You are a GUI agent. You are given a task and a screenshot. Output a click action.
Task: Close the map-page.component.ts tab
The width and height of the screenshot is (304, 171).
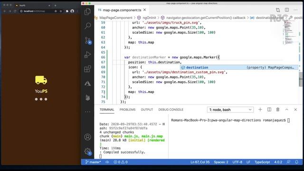pos(144,10)
